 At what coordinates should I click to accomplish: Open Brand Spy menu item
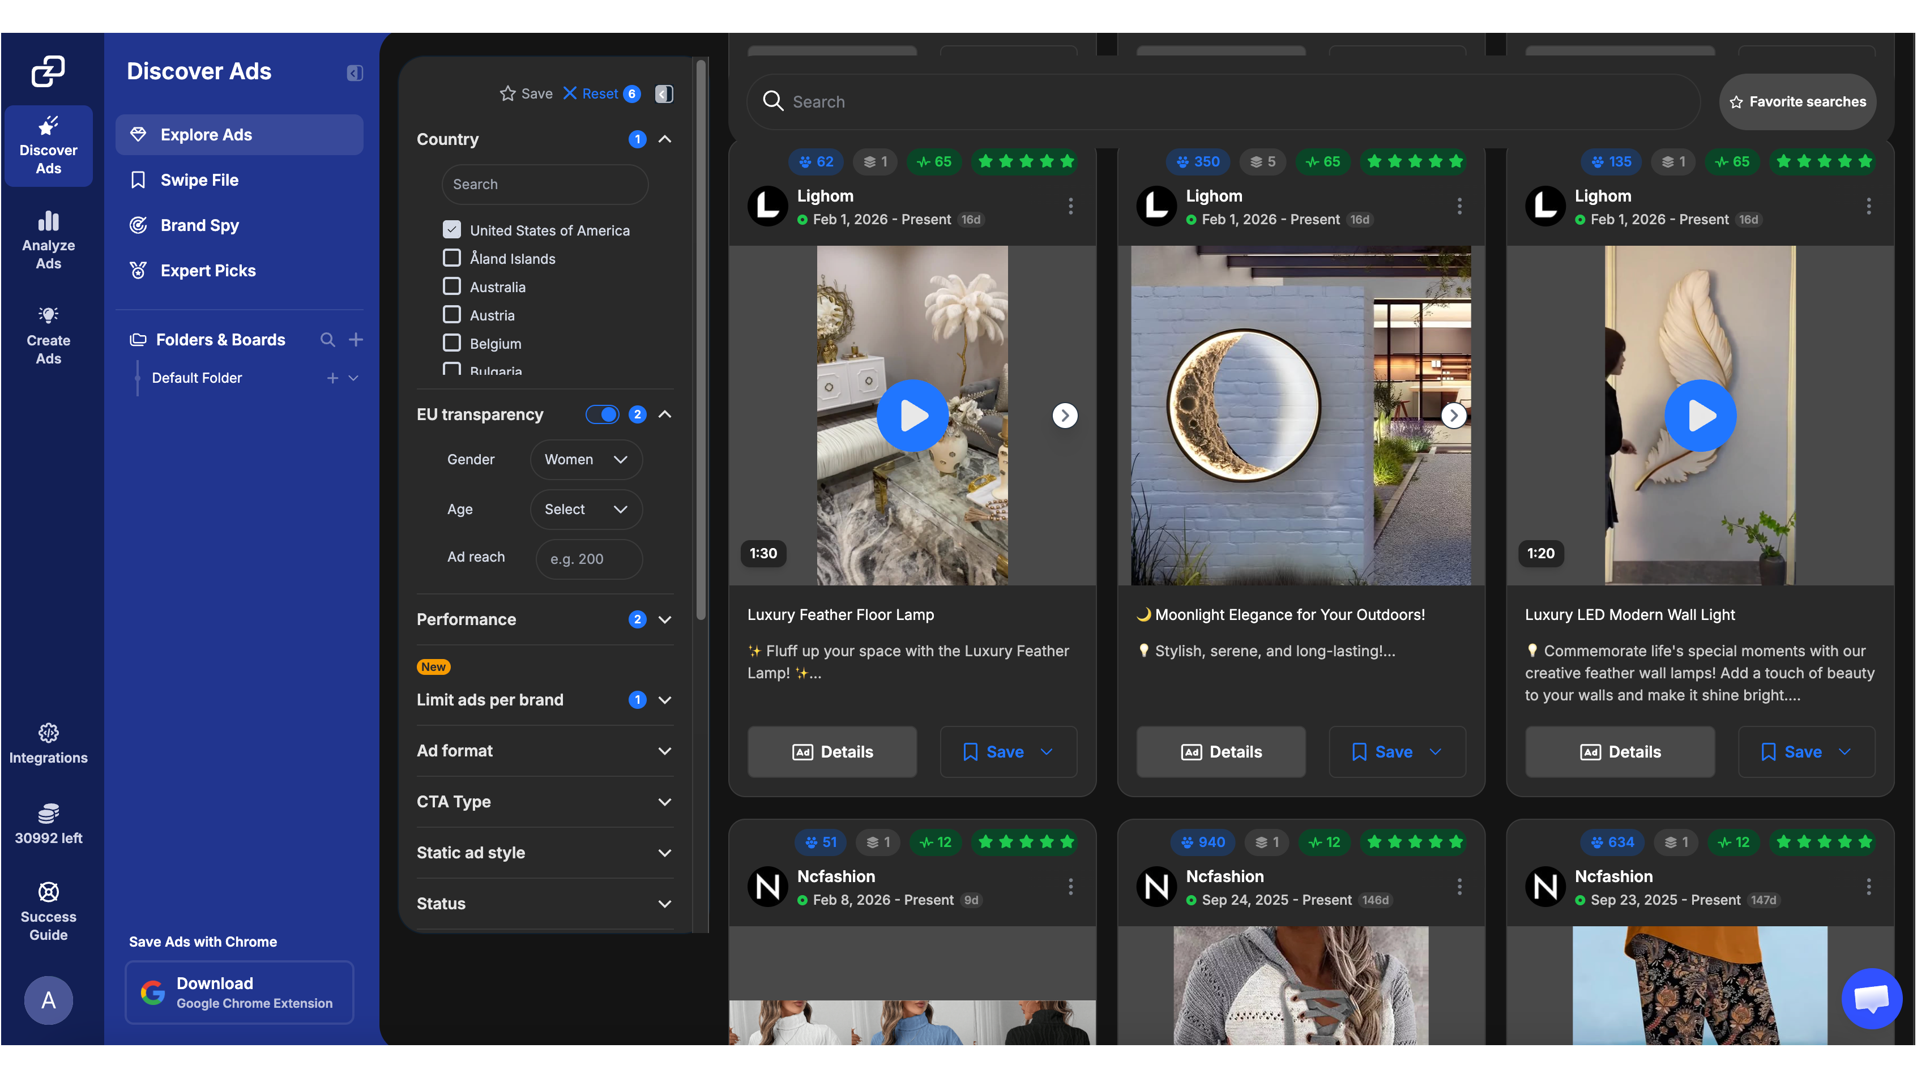click(x=199, y=225)
